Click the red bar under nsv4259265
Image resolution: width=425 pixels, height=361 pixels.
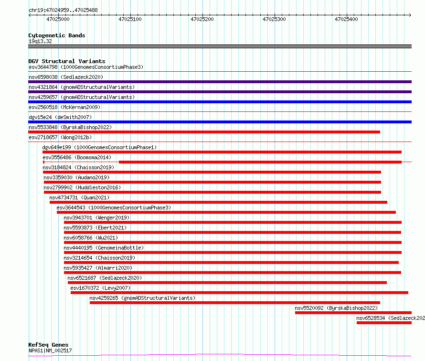[x=235, y=303]
